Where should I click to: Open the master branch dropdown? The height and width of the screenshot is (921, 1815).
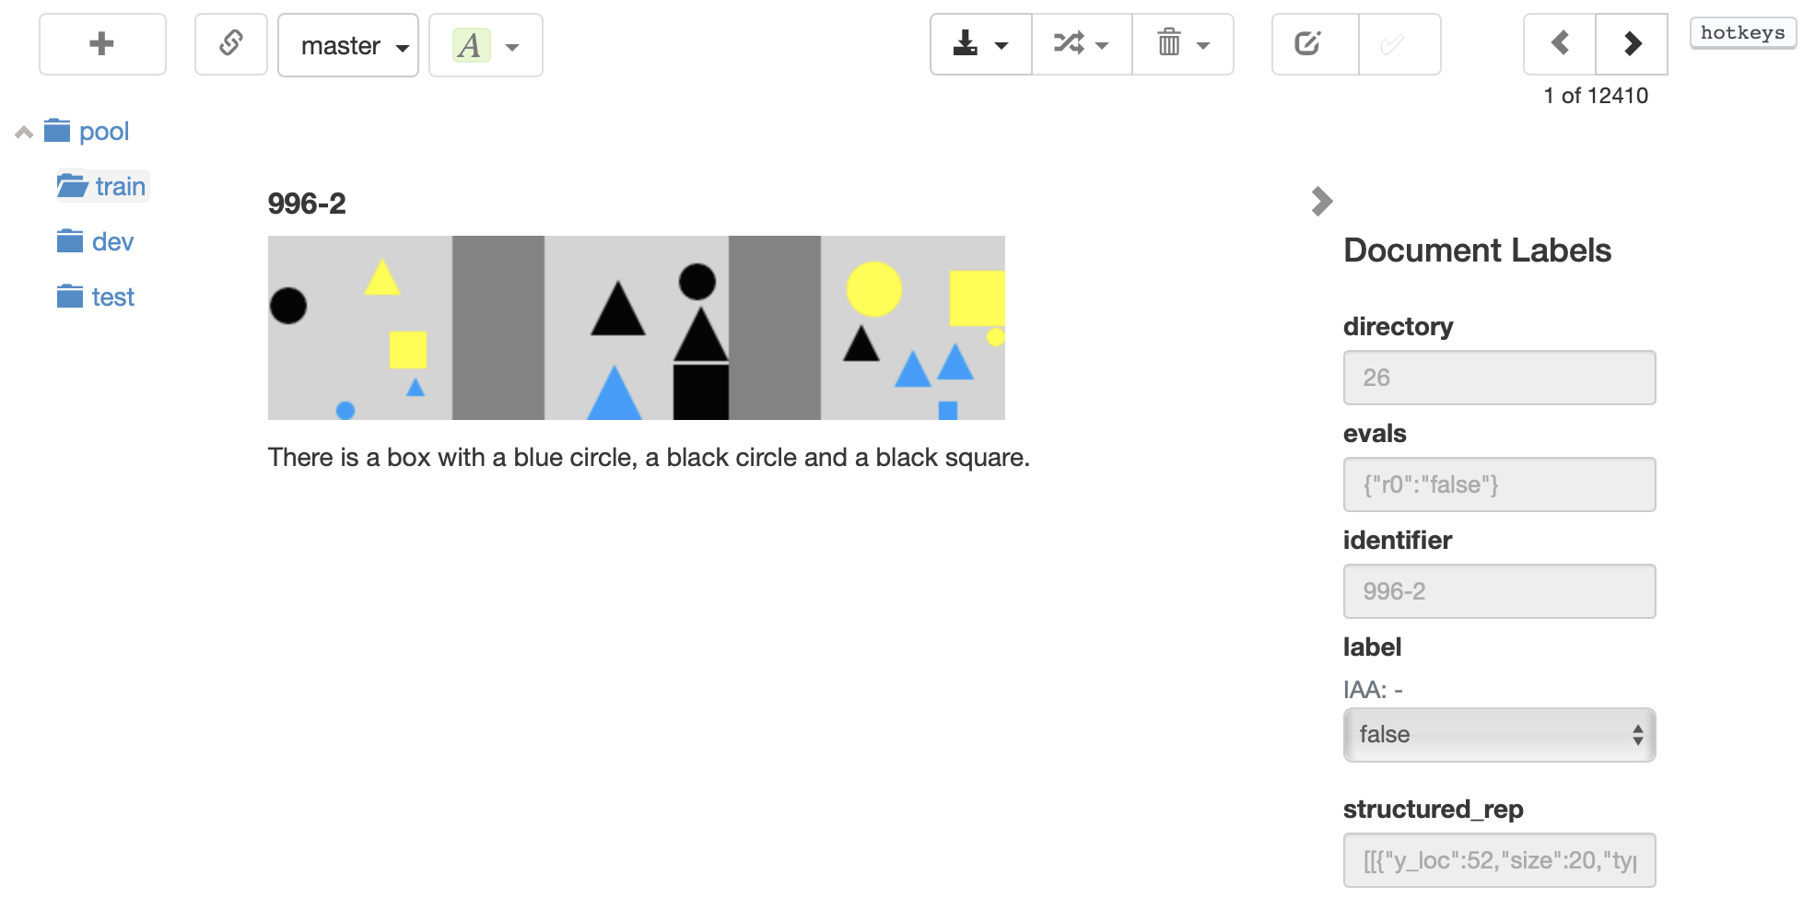point(348,45)
